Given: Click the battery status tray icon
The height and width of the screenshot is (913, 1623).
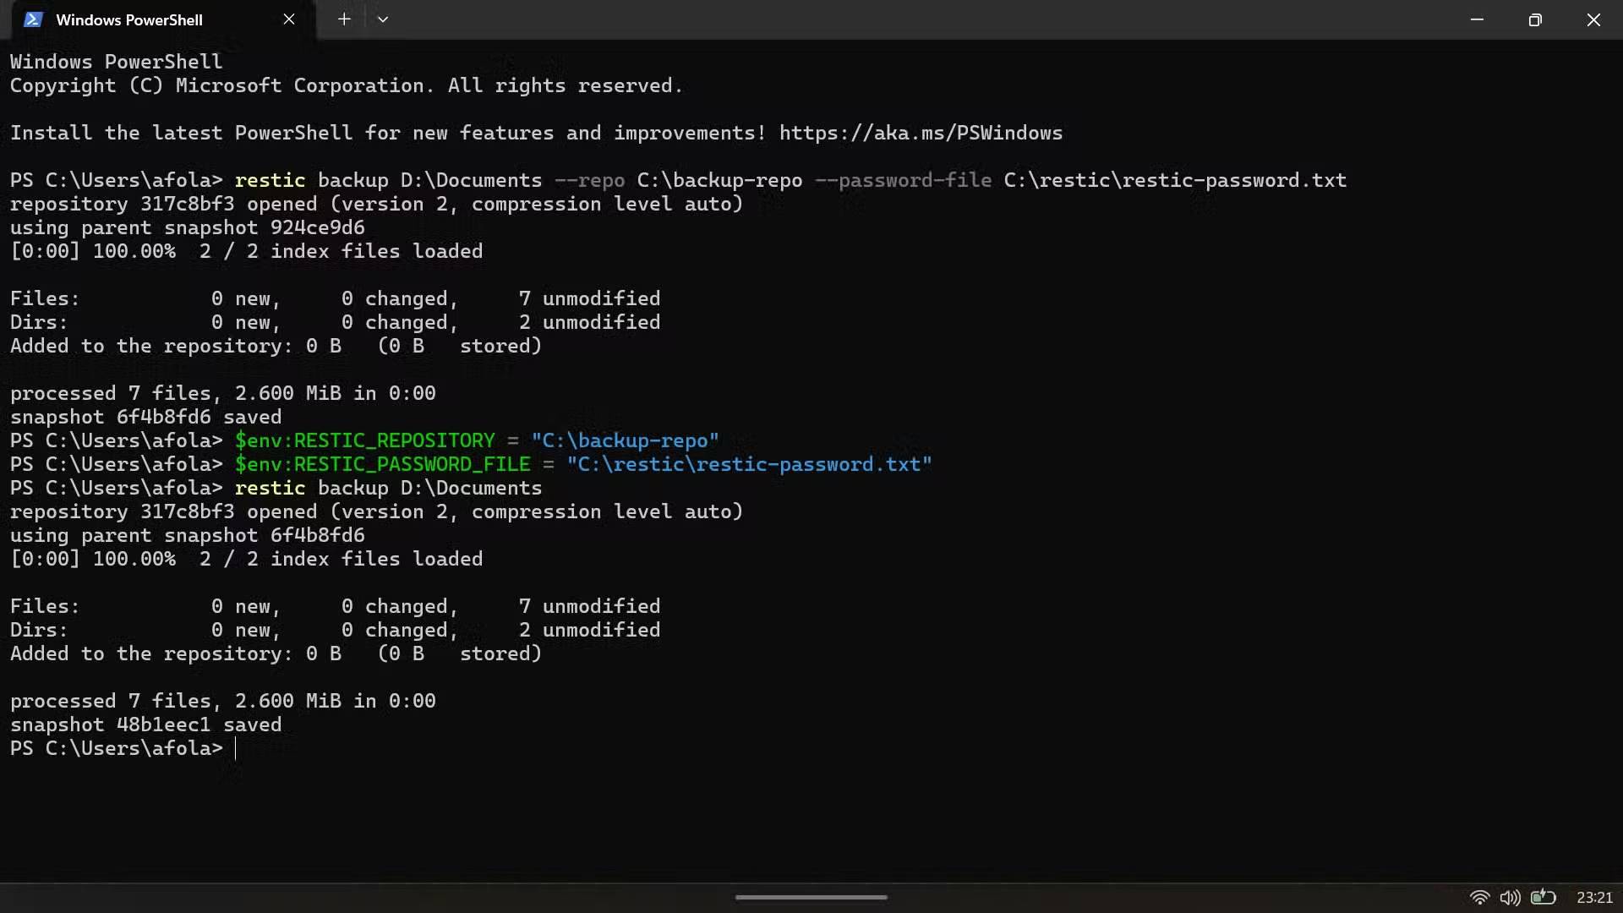Looking at the screenshot, I should pyautogui.click(x=1543, y=897).
